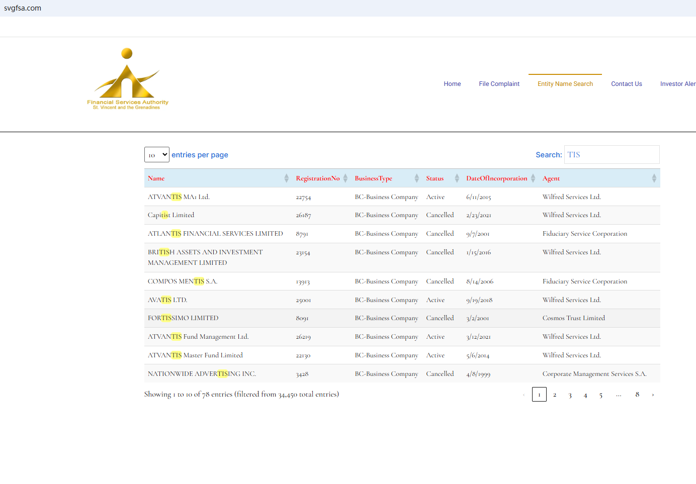Click the Financial Services Authority logo

click(x=127, y=79)
